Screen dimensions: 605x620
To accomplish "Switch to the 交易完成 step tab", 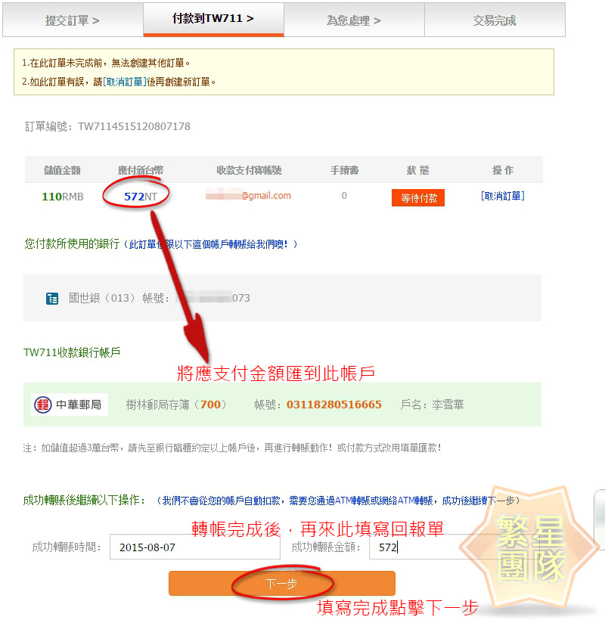I will tap(494, 20).
